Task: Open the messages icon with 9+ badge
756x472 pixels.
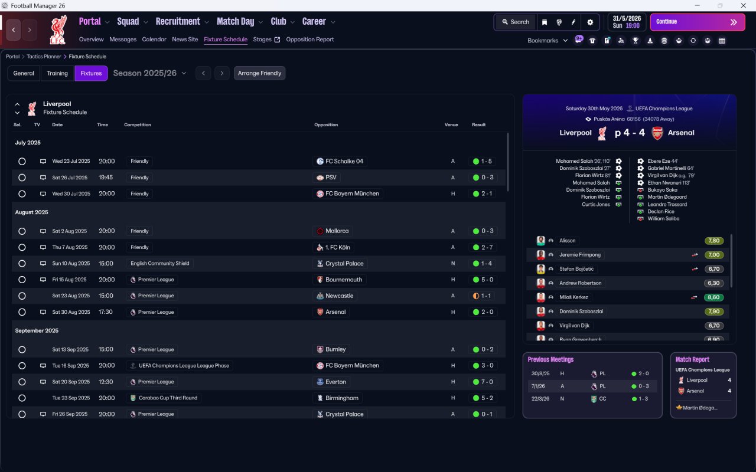Action: [579, 40]
